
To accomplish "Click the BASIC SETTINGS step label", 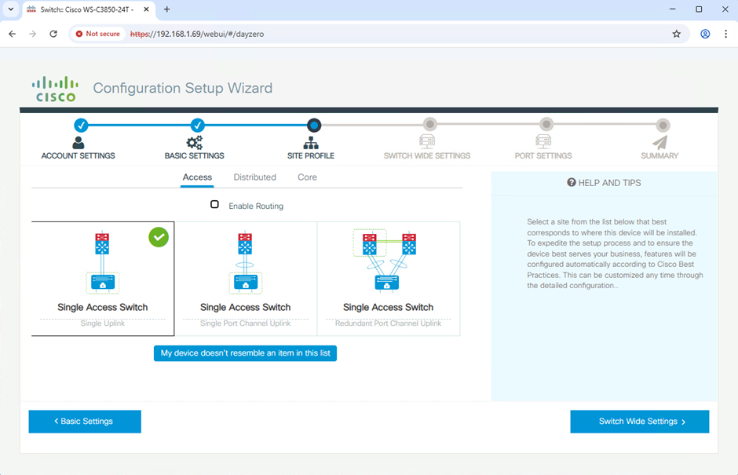I will 195,155.
